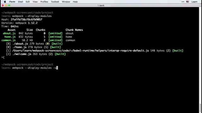The image size is (202, 113).
Task: Click the current command line ending with -v
Action: coord(30,68)
